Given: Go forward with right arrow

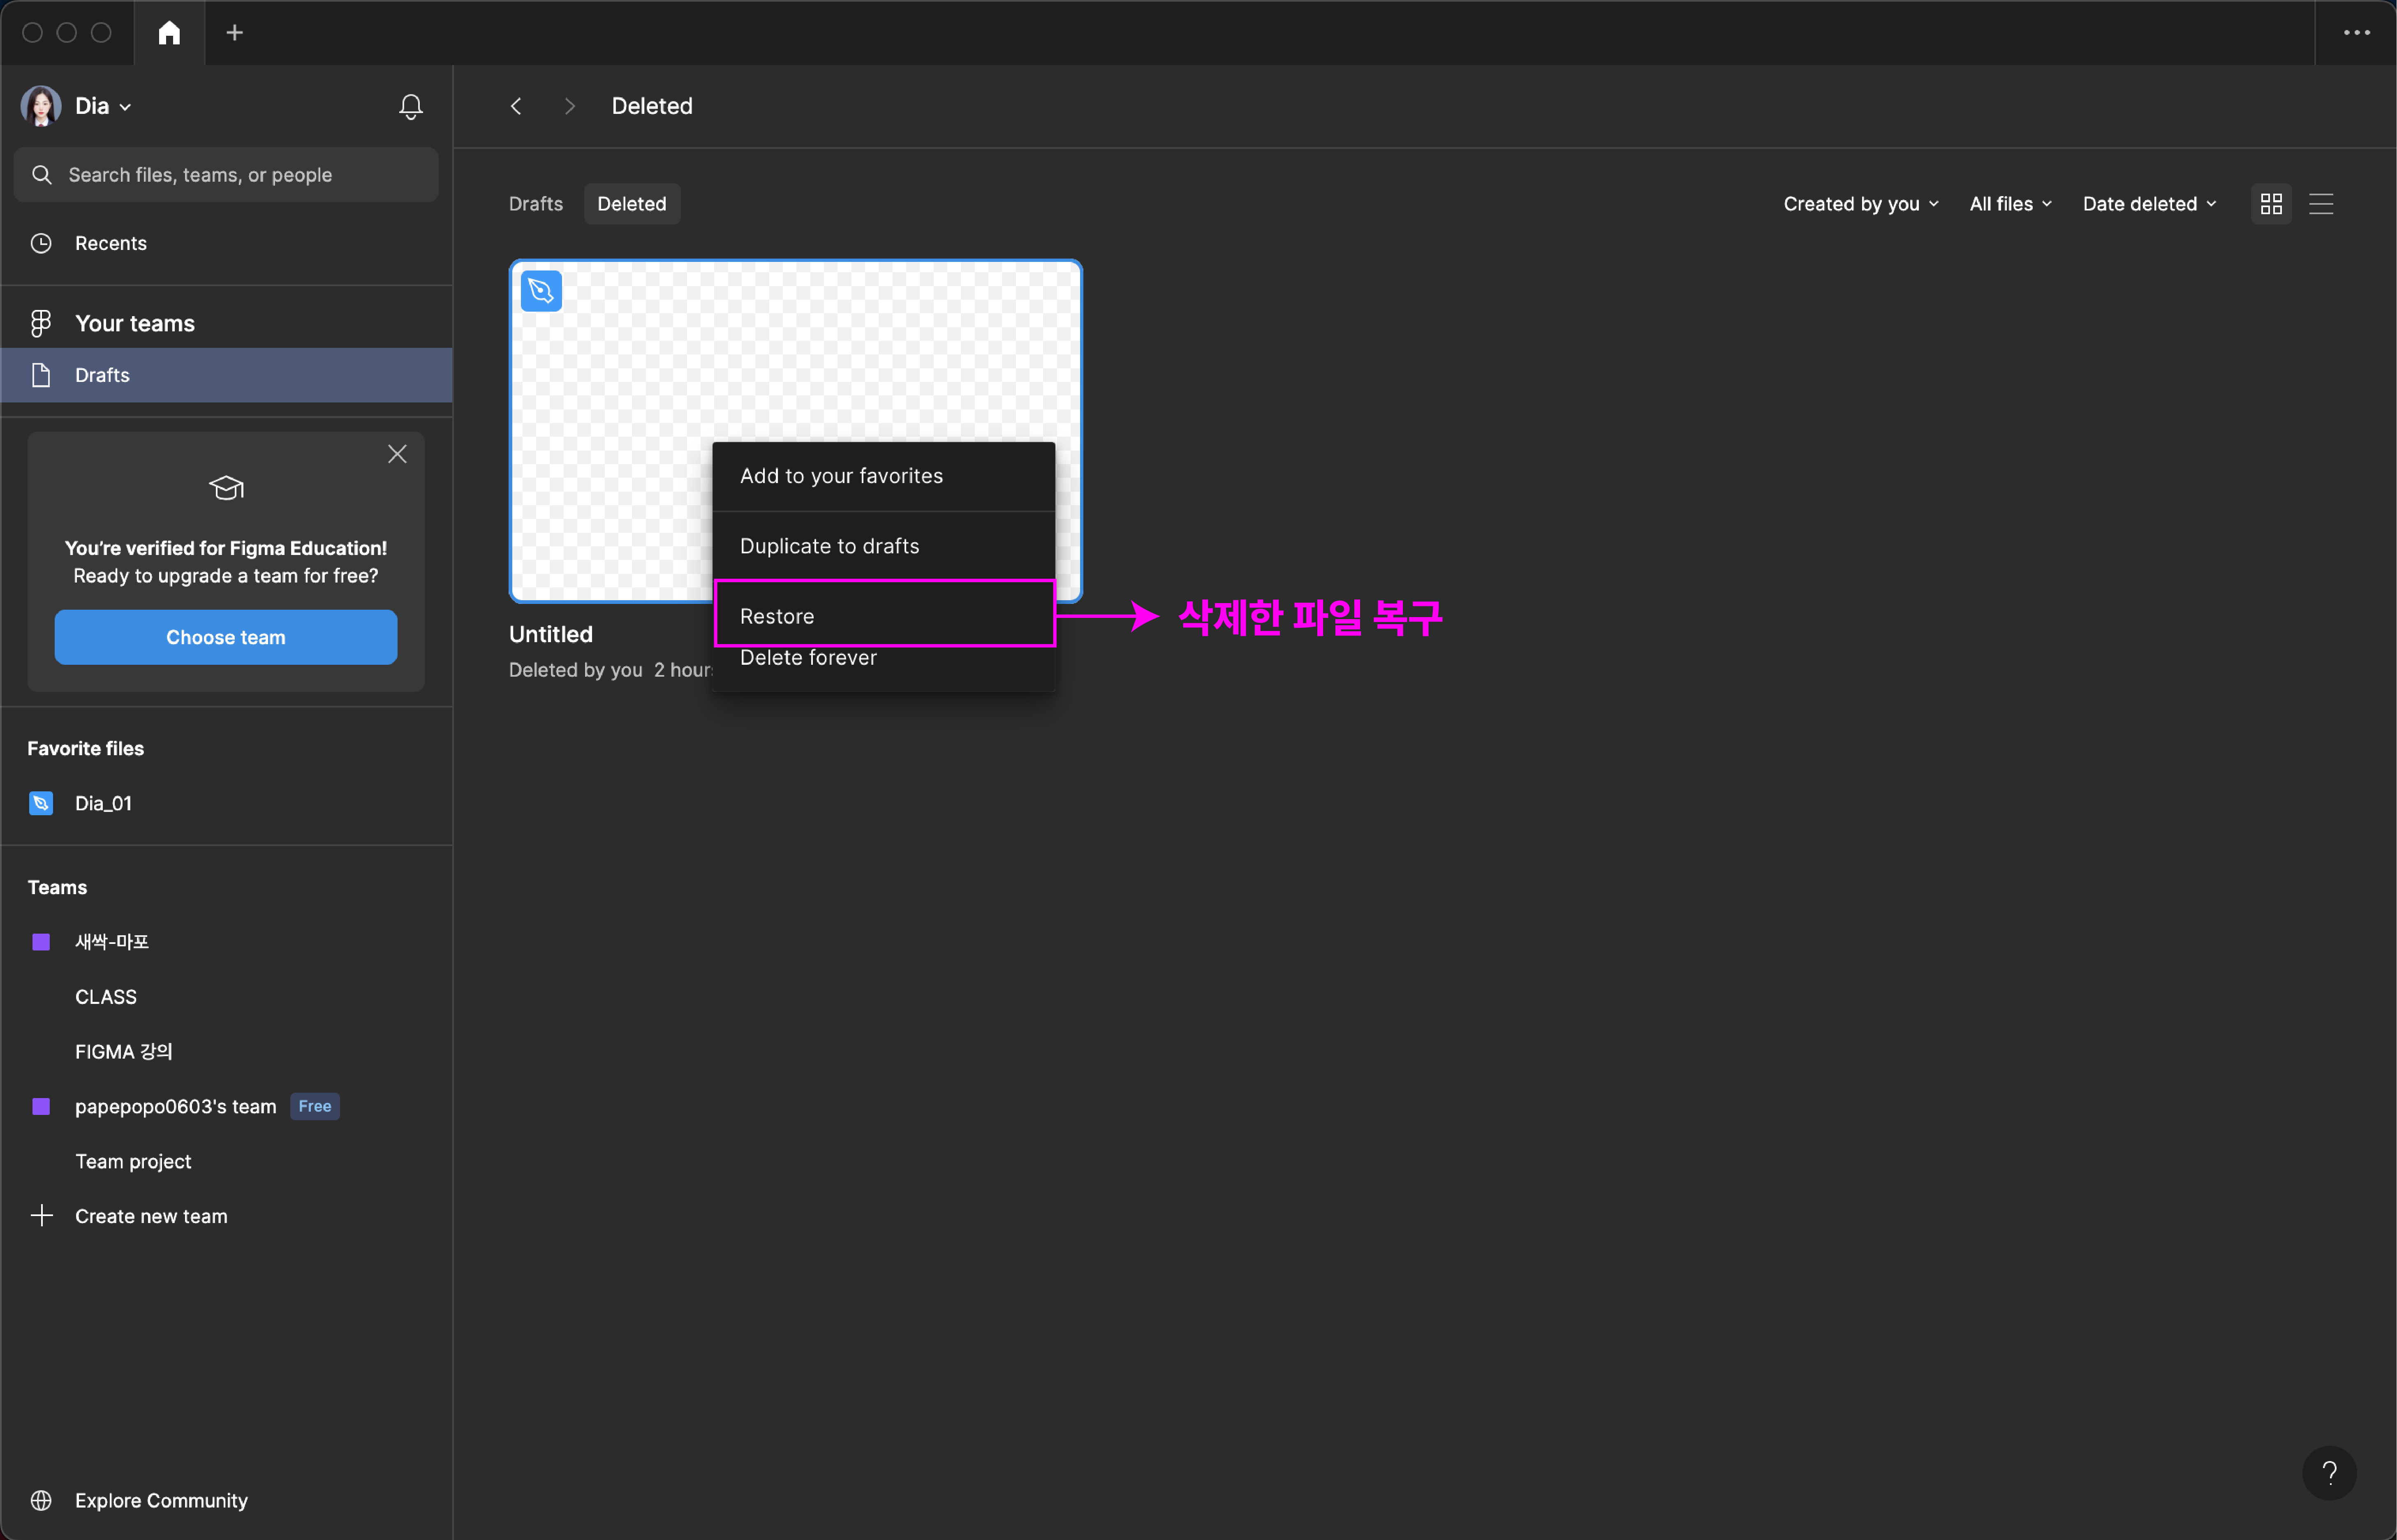Looking at the screenshot, I should coord(570,106).
